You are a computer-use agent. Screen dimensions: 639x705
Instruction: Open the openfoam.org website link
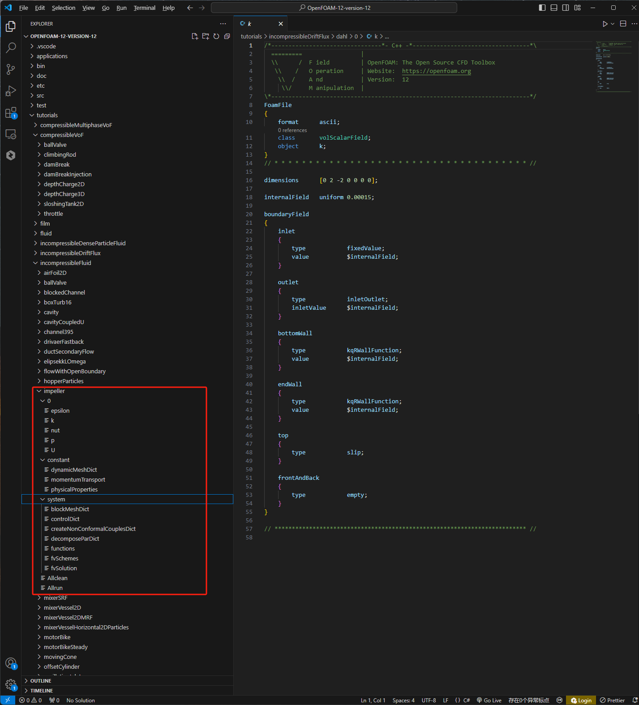pos(437,71)
